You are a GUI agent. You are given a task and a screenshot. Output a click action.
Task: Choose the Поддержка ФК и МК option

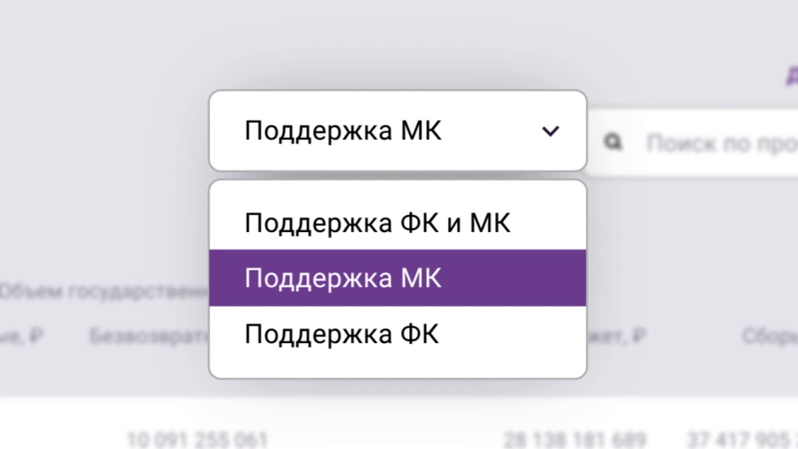377,223
